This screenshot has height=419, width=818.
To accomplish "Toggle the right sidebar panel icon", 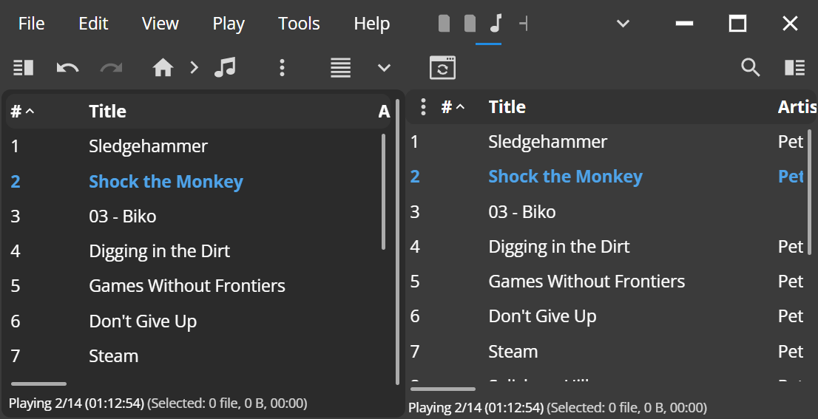I will [794, 68].
